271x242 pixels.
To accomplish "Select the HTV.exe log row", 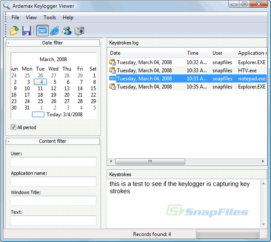I will point(187,70).
